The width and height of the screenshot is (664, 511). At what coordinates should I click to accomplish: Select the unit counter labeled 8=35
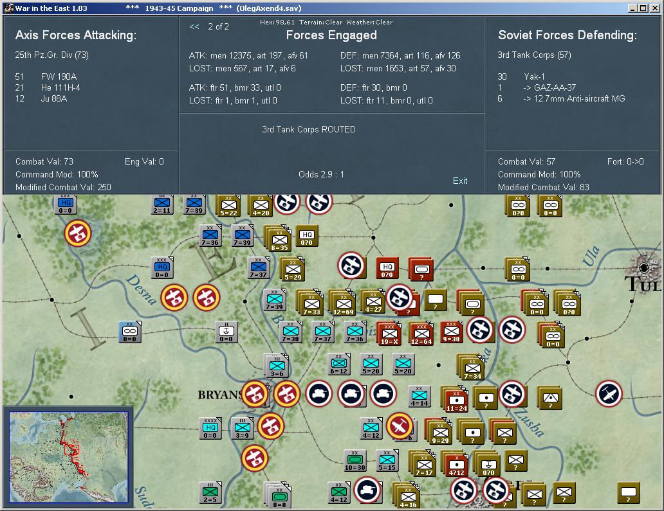(x=279, y=239)
